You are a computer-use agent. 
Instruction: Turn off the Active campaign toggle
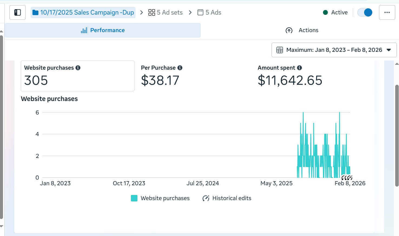click(x=365, y=12)
